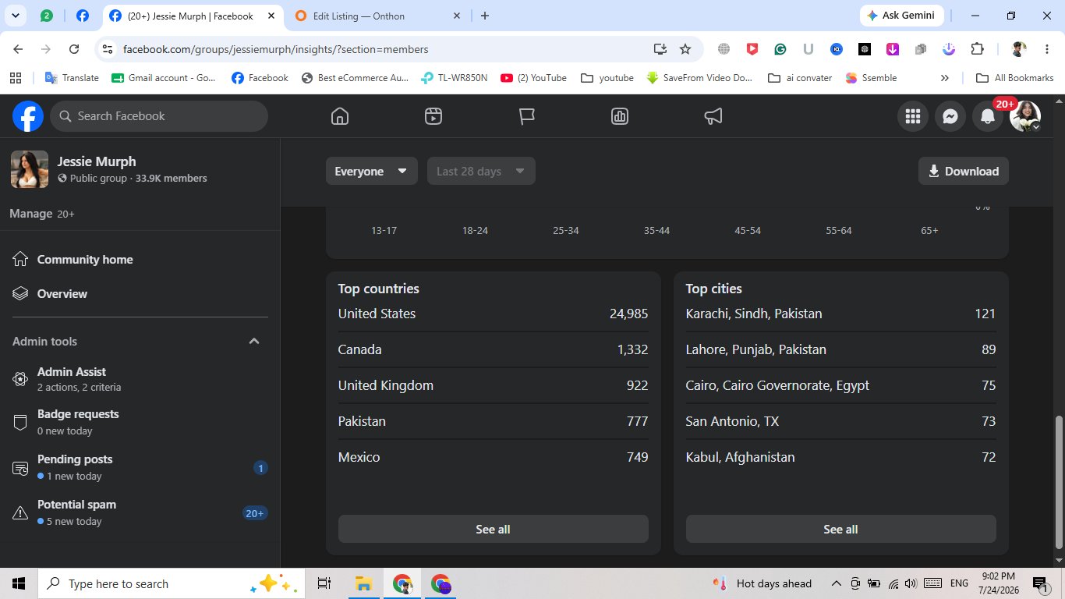The image size is (1065, 599).
Task: Open Community home in sidebar
Action: tap(140, 260)
